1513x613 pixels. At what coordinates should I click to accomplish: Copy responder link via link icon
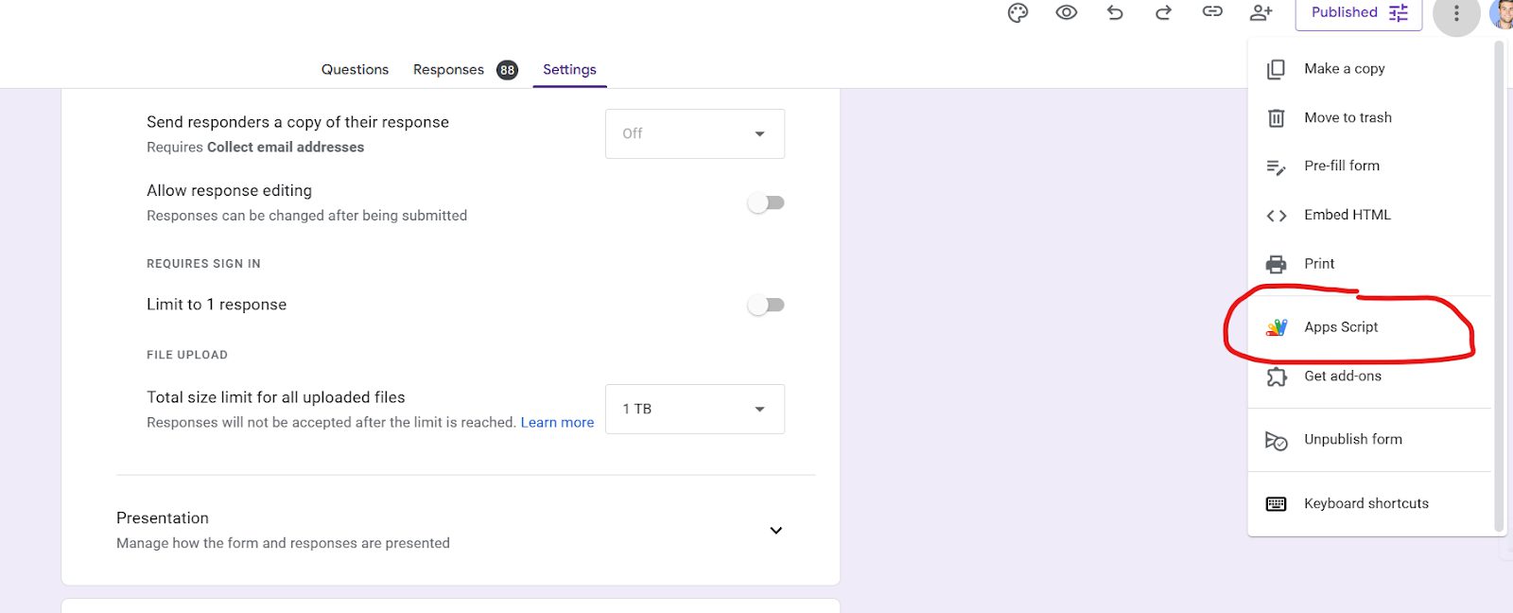click(x=1212, y=12)
